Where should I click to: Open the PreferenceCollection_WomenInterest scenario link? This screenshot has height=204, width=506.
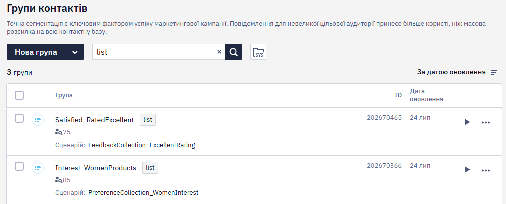[143, 193]
